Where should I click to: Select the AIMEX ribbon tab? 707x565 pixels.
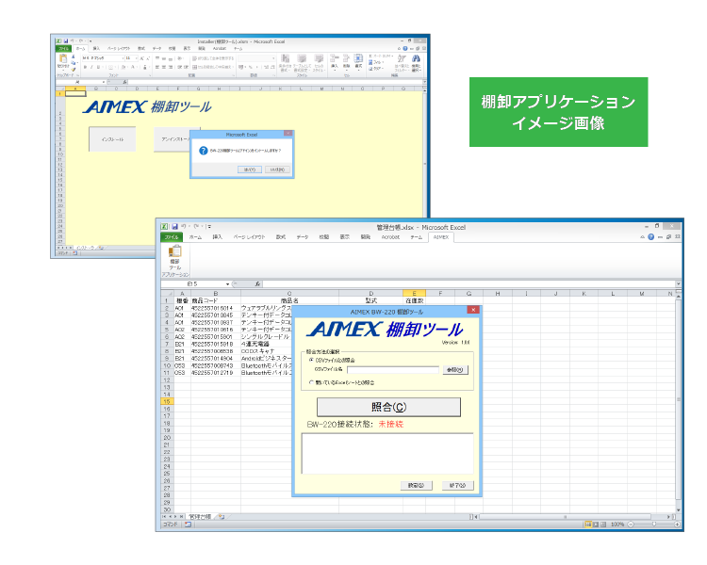[440, 237]
